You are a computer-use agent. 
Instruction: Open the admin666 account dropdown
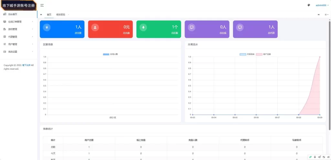click(x=322, y=5)
